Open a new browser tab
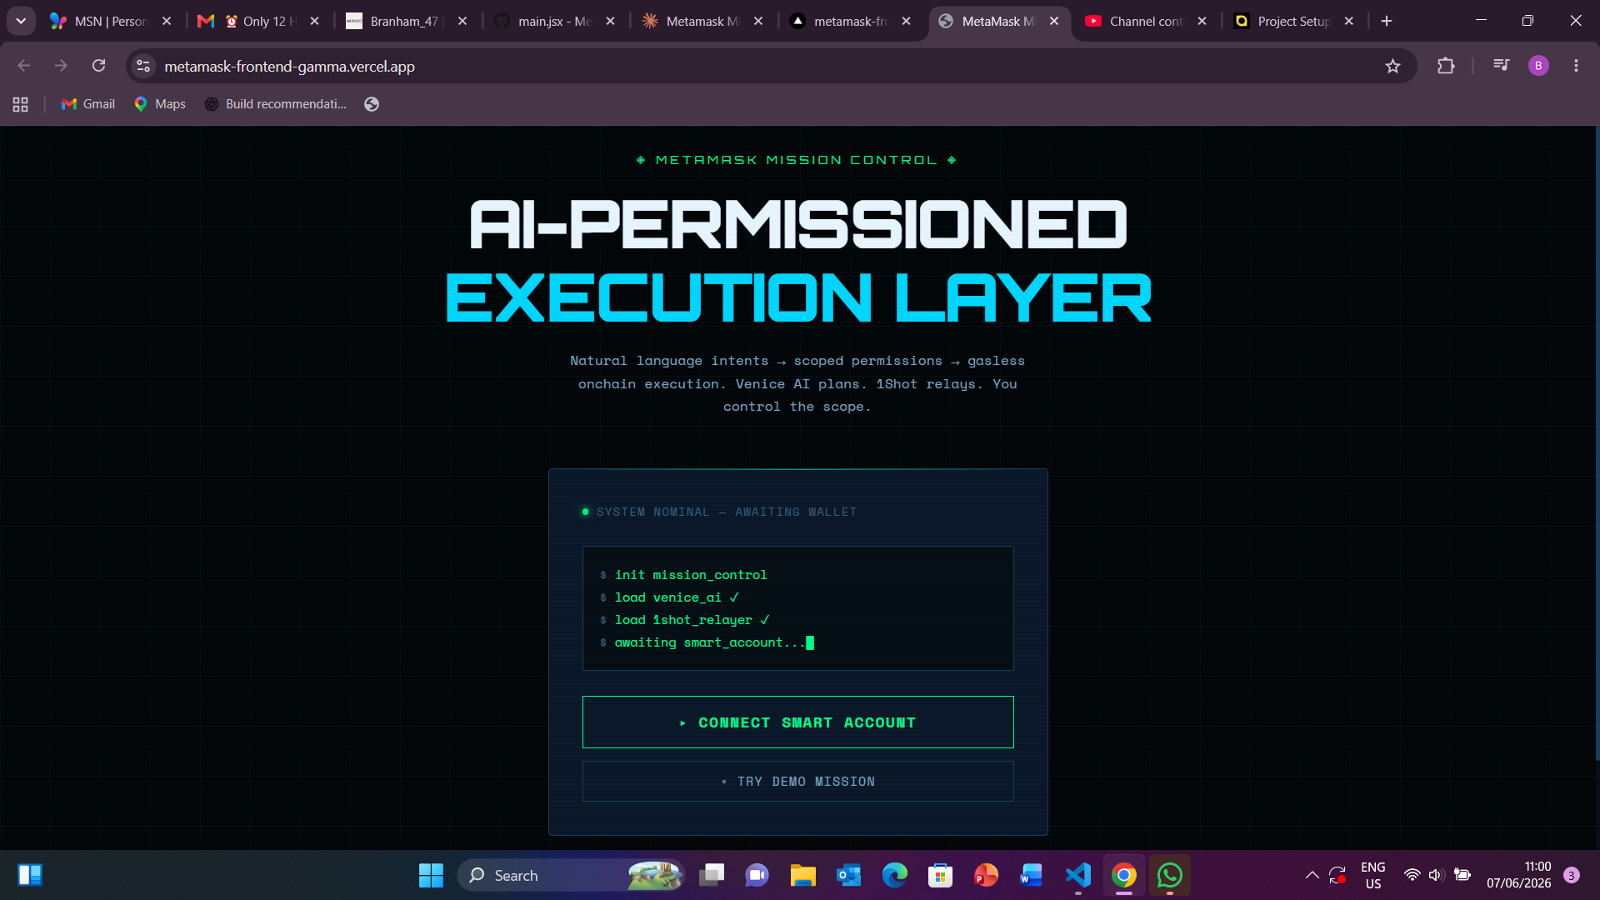The width and height of the screenshot is (1600, 900). pos(1387,21)
